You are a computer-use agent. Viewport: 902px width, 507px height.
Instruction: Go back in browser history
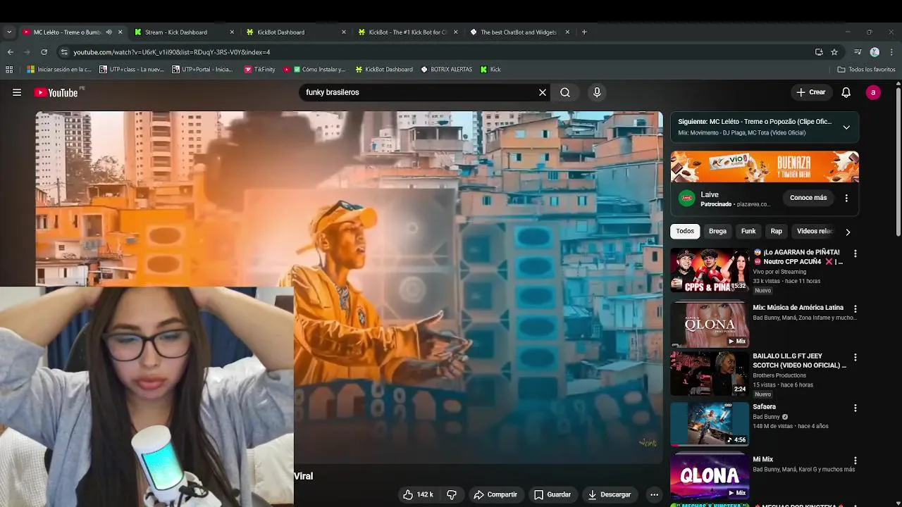10,52
